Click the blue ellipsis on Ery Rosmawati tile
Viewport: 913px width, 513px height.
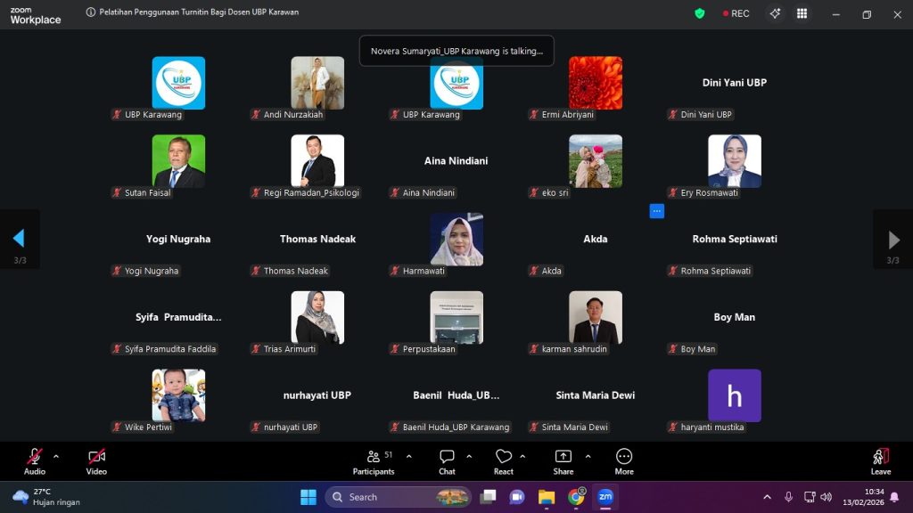(656, 211)
